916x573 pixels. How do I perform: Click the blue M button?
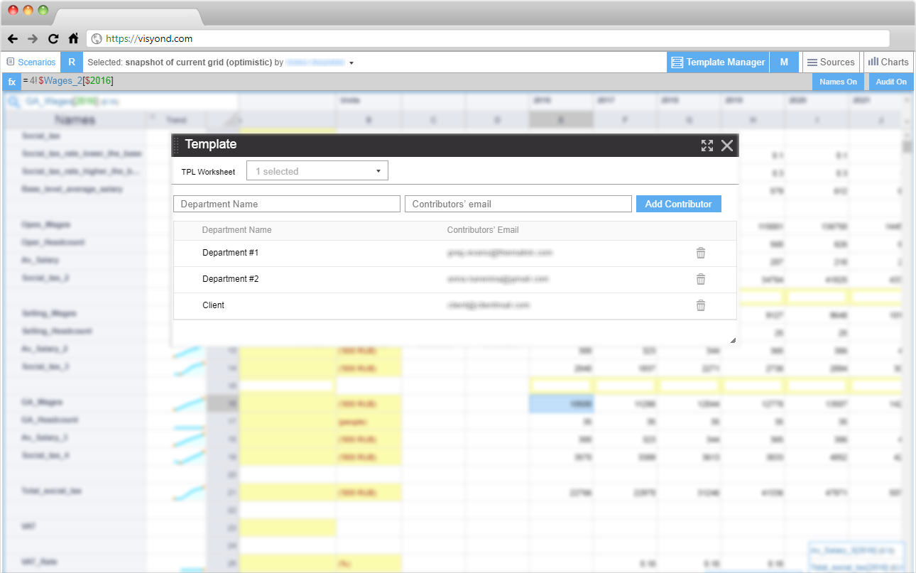click(x=784, y=62)
